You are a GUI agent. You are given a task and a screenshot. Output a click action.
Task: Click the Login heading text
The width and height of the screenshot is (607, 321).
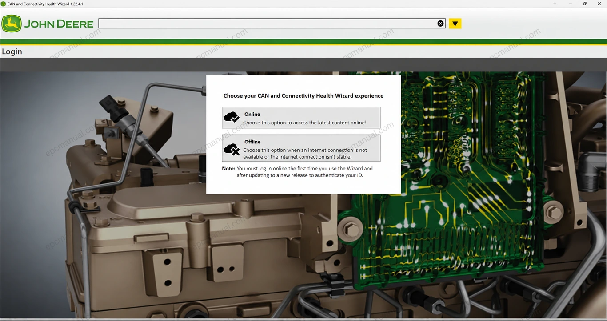pyautogui.click(x=12, y=52)
